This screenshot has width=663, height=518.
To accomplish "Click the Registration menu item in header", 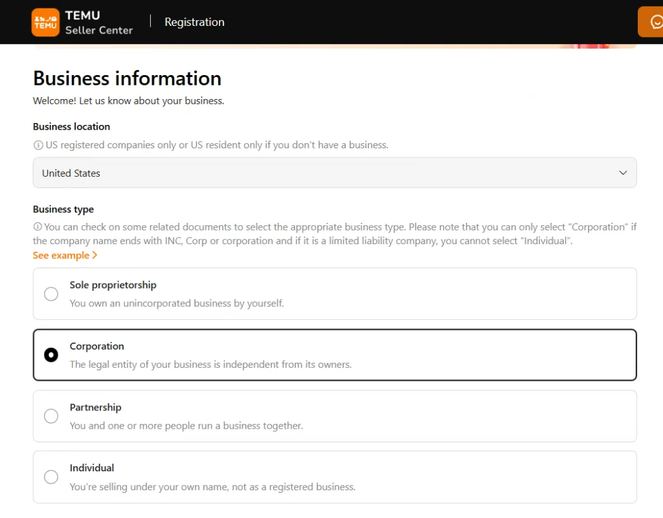I will 194,21.
